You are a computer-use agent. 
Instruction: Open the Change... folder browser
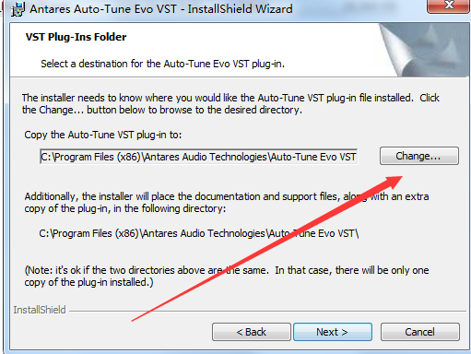pyautogui.click(x=419, y=156)
